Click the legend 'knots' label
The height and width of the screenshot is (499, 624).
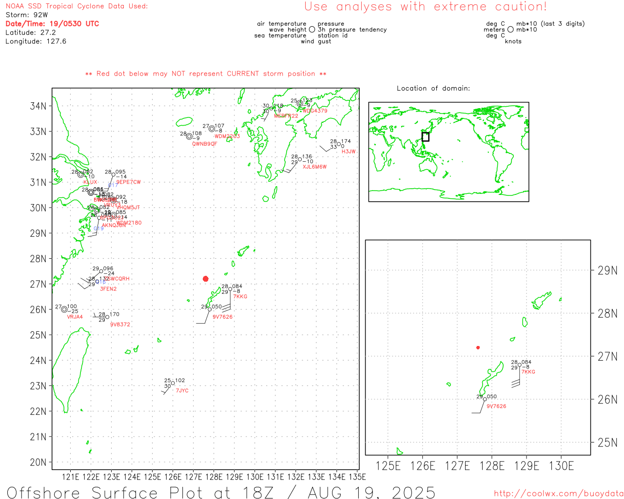point(513,41)
